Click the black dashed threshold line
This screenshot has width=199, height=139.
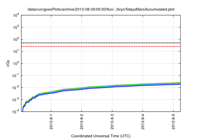[101, 43]
